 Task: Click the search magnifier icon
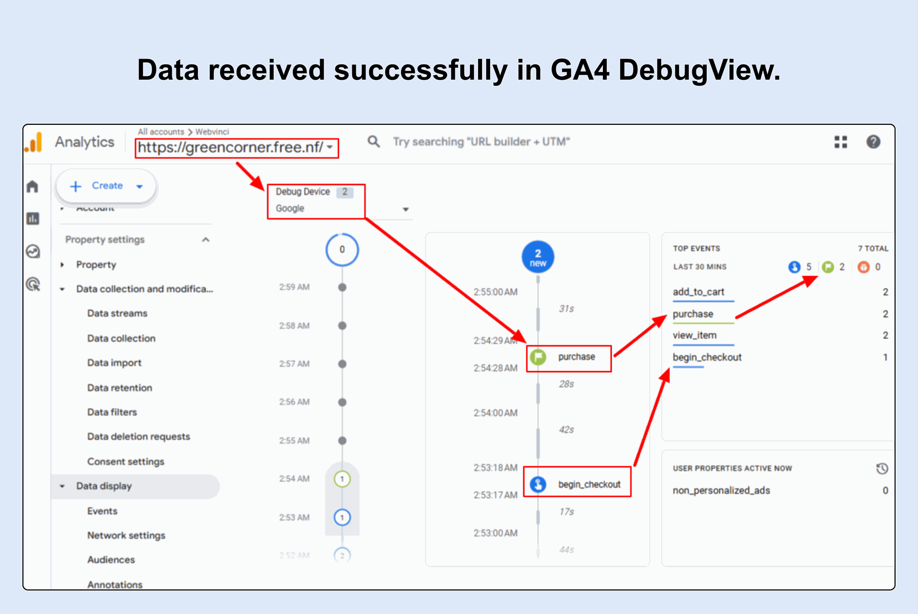coord(373,142)
